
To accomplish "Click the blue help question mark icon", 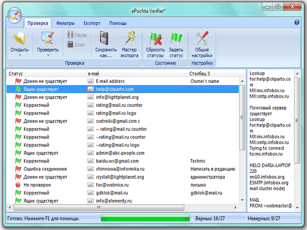I will point(296,23).
